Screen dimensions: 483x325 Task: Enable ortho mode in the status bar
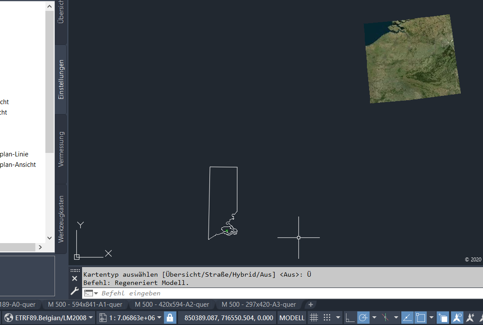pyautogui.click(x=349, y=317)
